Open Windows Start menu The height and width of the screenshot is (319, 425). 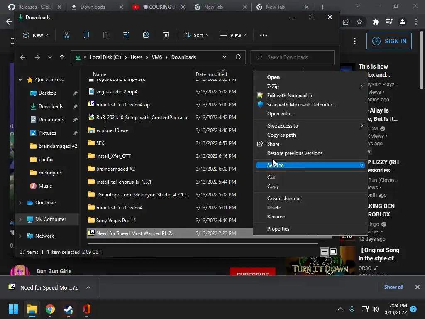pyautogui.click(x=13, y=309)
